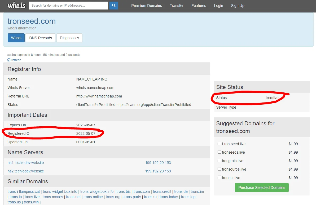Open the trons.today similar domain
Viewport: 316px width, 205px height.
pos(169,197)
